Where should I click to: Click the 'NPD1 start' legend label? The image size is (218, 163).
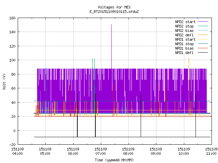click(185, 39)
